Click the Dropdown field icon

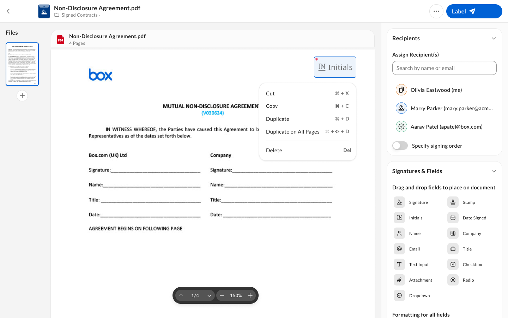[399, 295]
